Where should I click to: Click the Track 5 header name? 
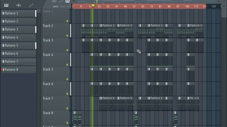pos(48,69)
